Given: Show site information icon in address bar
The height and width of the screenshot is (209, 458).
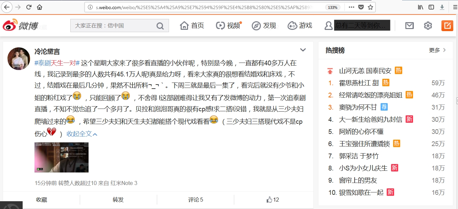Looking at the screenshot, I should [90, 7].
